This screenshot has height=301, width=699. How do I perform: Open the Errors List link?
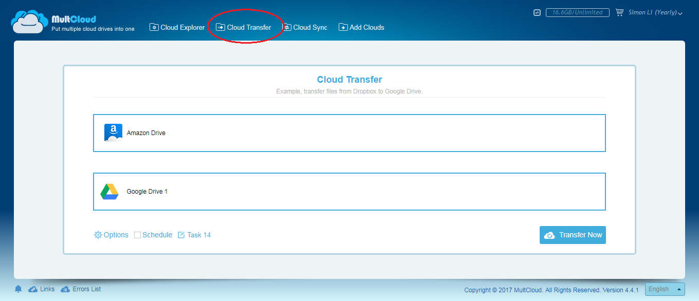[81, 289]
